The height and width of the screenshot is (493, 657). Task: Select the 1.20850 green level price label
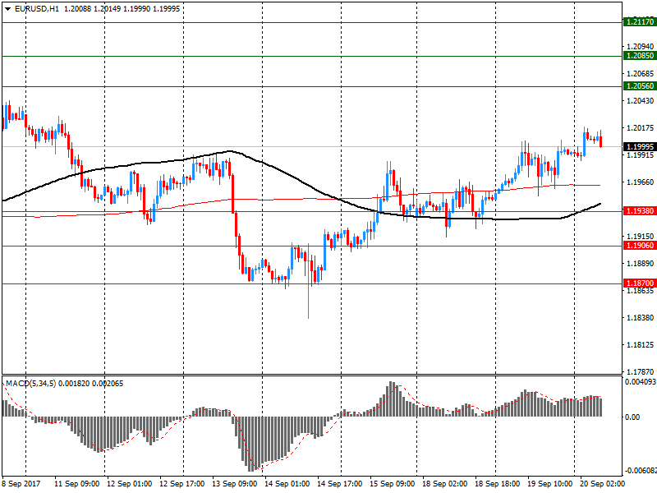coord(640,56)
